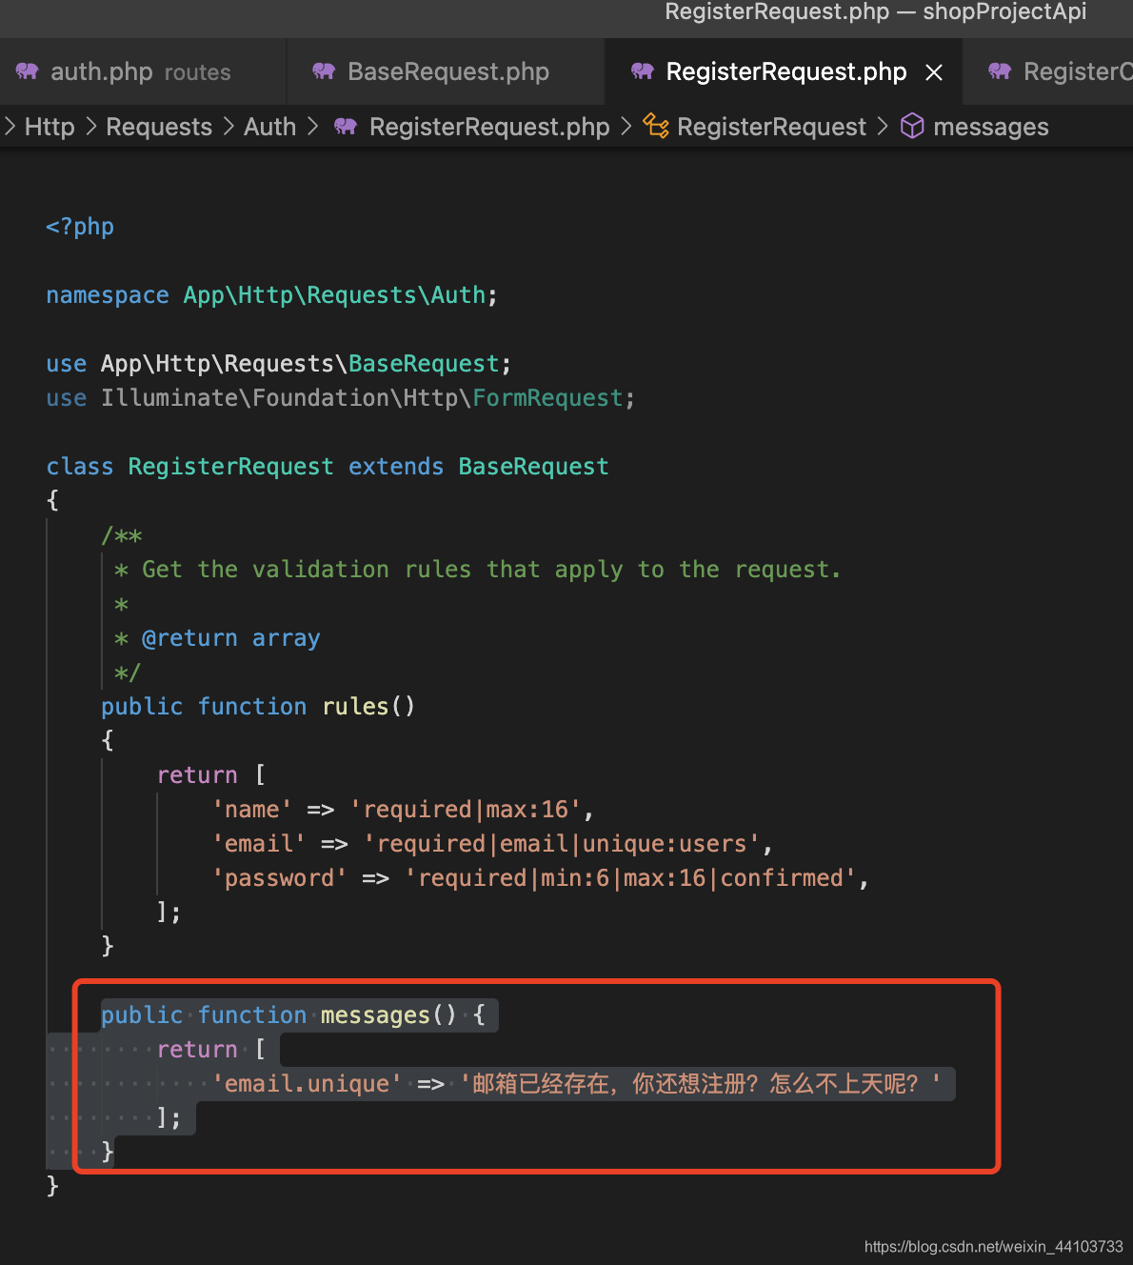The width and height of the screenshot is (1133, 1265).
Task: Open the RegisterRequest class breadcrumb
Action: coord(771,127)
